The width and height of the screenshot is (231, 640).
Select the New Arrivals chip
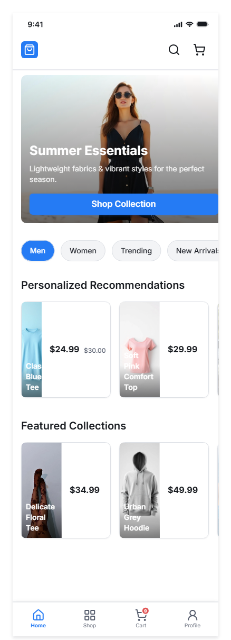193,251
